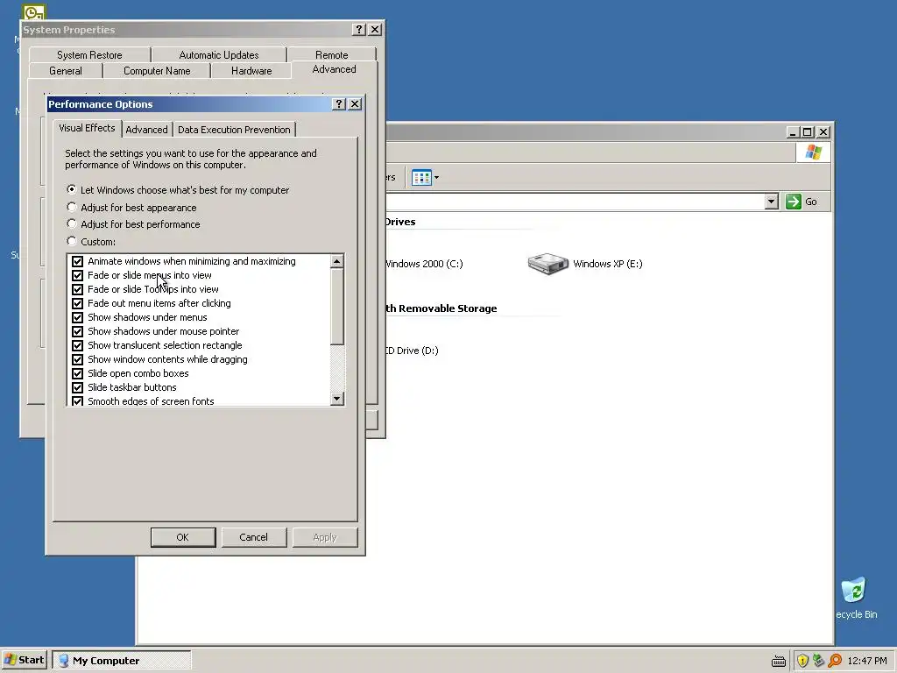Screen dimensions: 897x673
Task: Select the CD Drive (D:) label
Action: (412, 351)
